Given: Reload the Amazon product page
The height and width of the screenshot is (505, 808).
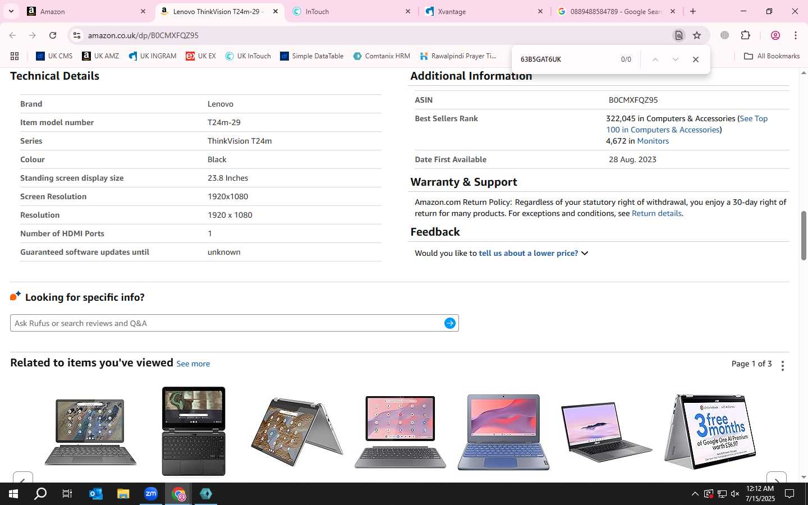Looking at the screenshot, I should pos(53,35).
